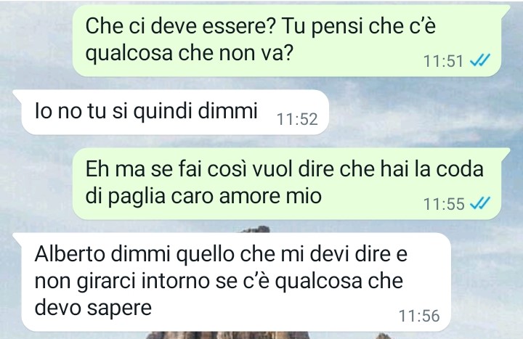
Task: Tap the blue double check beside 11:55
Action: tap(480, 203)
